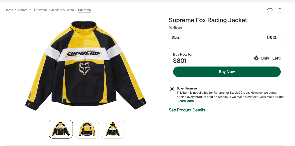This screenshot has height=146, width=295.
Task: Click the Buyer Promise shield icon
Action: [172, 89]
